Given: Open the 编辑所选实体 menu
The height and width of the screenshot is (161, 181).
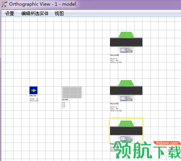Looking at the screenshot, I should click(x=35, y=14).
